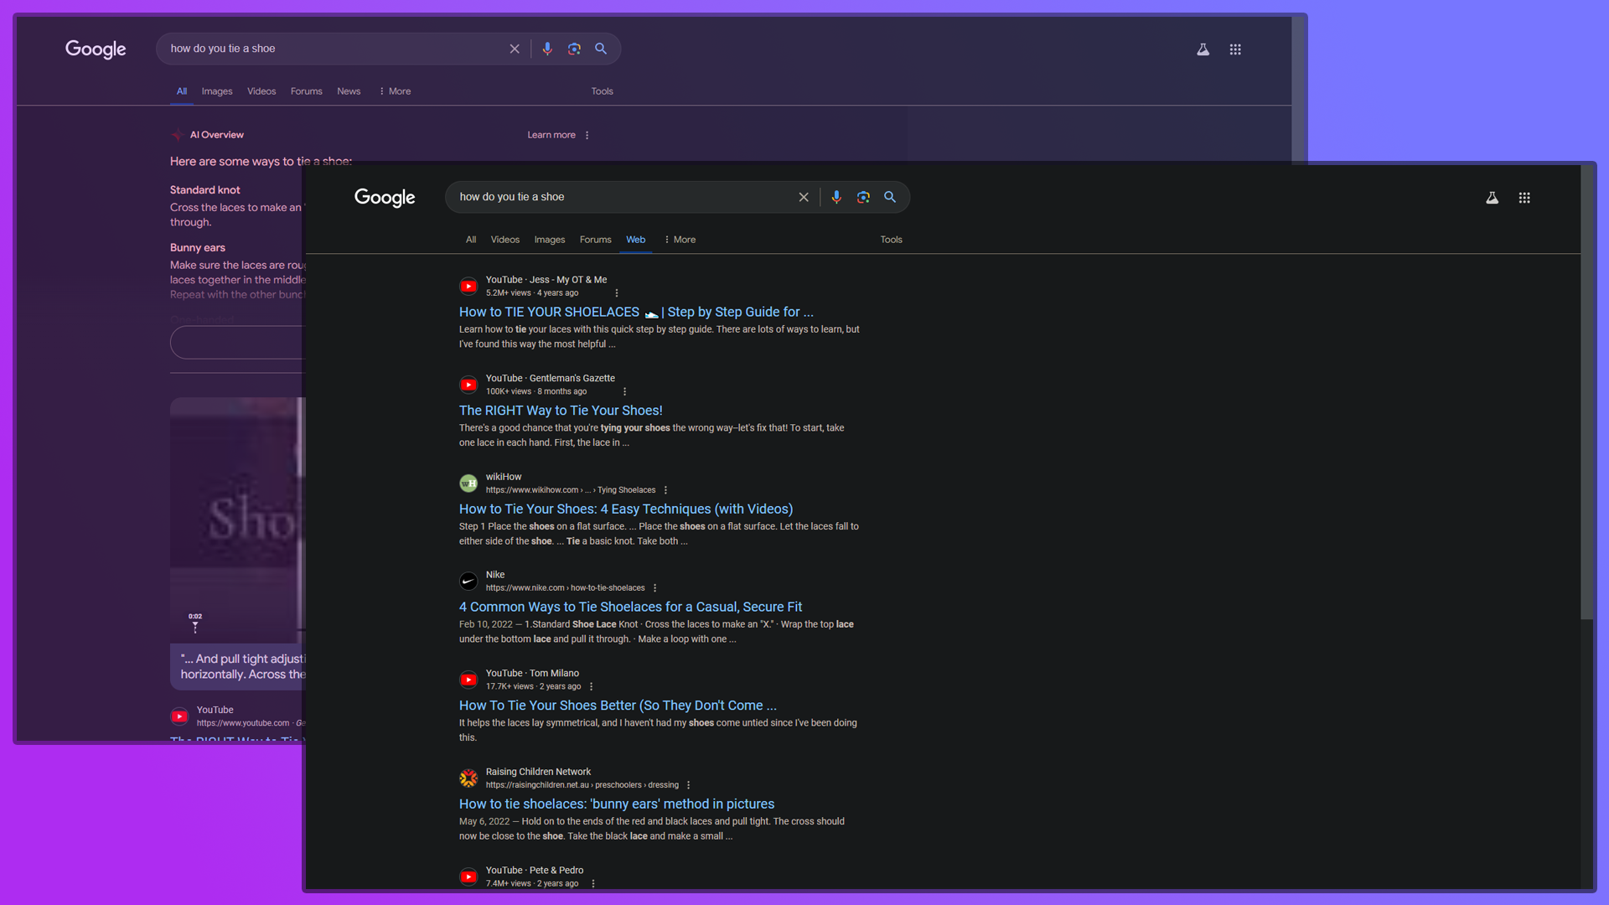Switch to Forums tab in front window
This screenshot has width=1609, height=905.
click(596, 240)
